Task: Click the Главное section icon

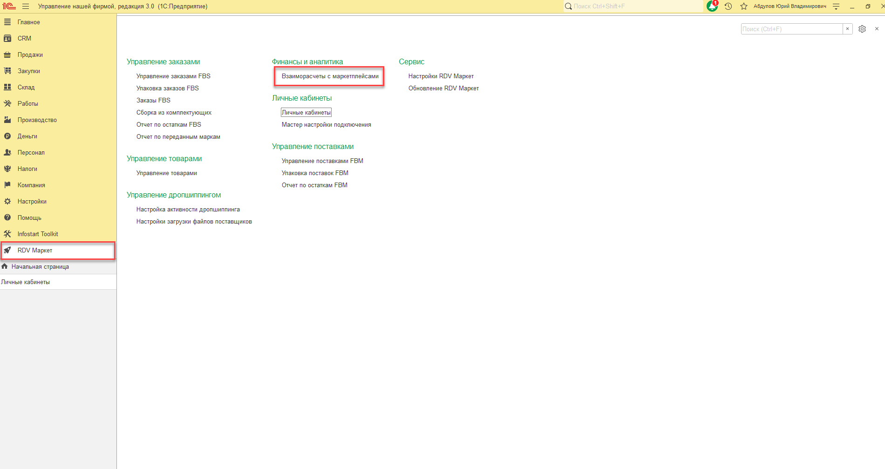Action: (7, 22)
